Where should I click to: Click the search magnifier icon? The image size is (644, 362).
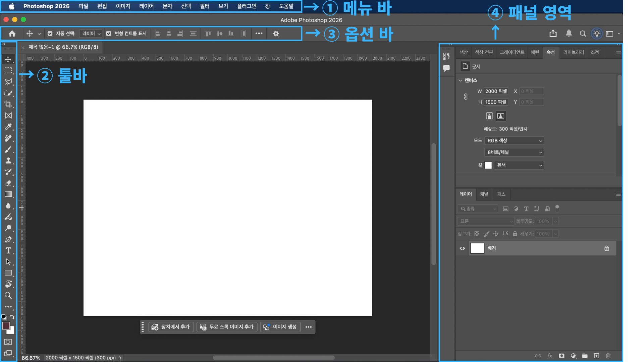click(583, 34)
